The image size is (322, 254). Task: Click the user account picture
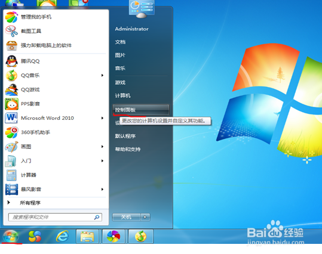142,8
